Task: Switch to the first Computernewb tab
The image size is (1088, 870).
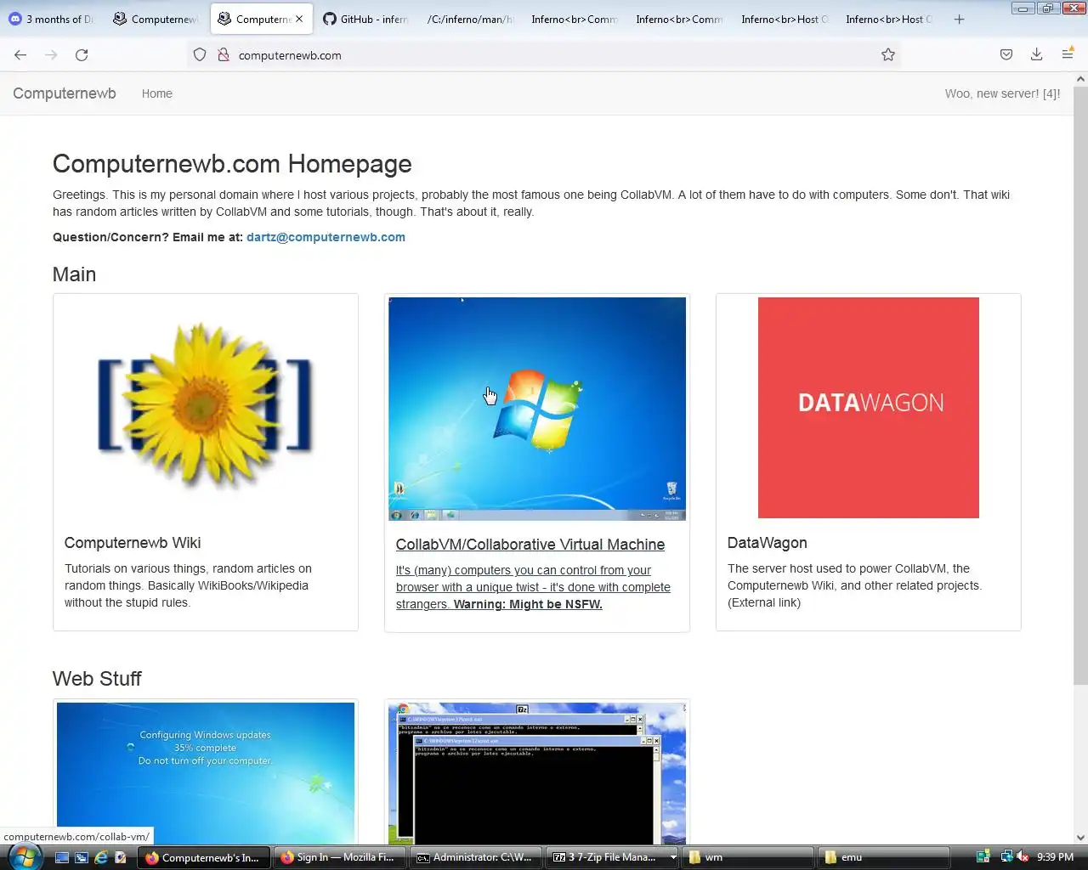Action: [156, 19]
